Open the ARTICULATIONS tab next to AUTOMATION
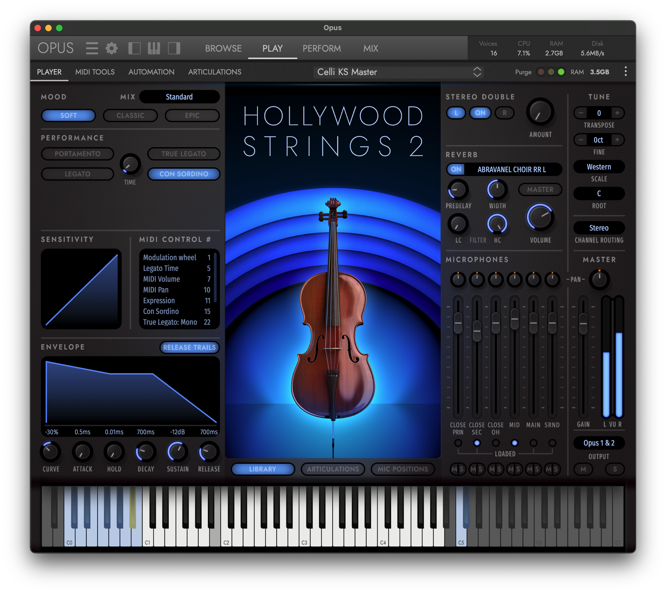The width and height of the screenshot is (666, 593). tap(215, 72)
